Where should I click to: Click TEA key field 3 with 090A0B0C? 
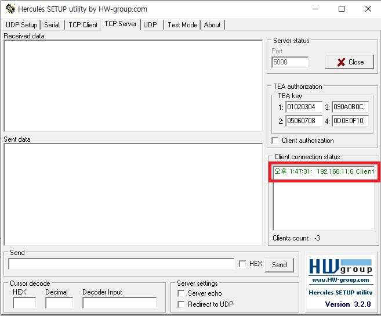coord(350,107)
